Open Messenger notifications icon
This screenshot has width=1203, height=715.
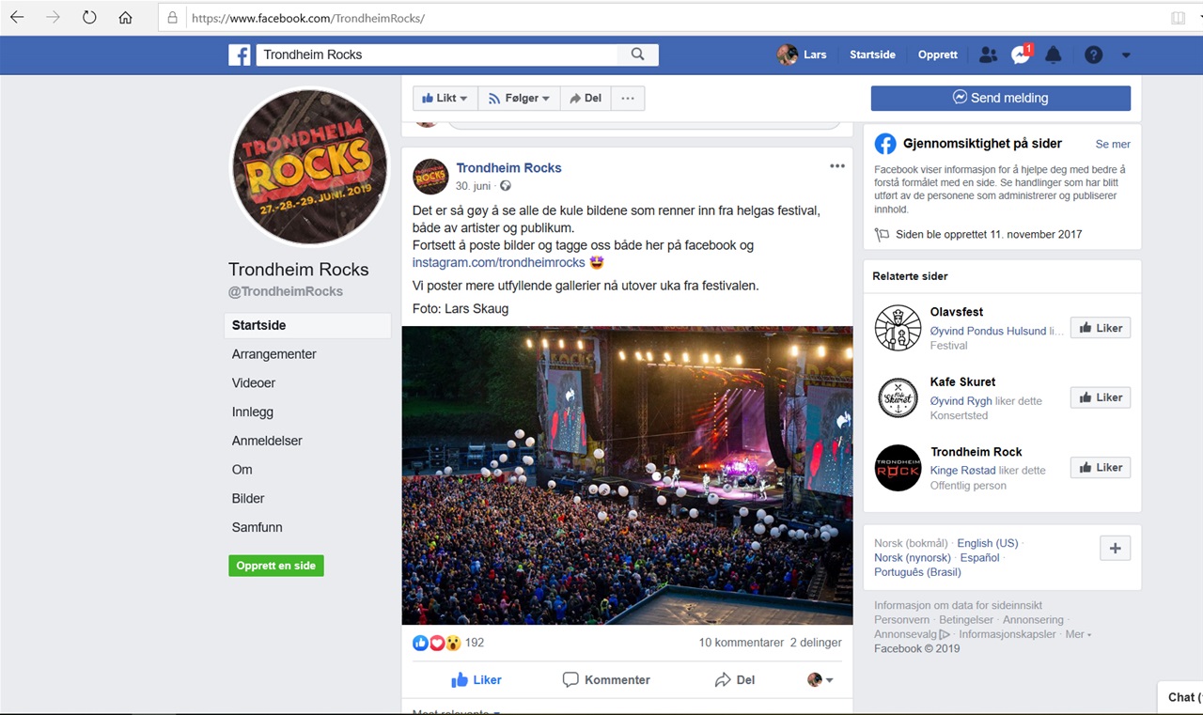pyautogui.click(x=1021, y=54)
